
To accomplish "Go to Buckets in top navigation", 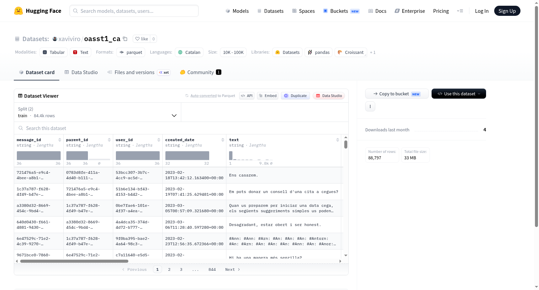I will point(341,11).
